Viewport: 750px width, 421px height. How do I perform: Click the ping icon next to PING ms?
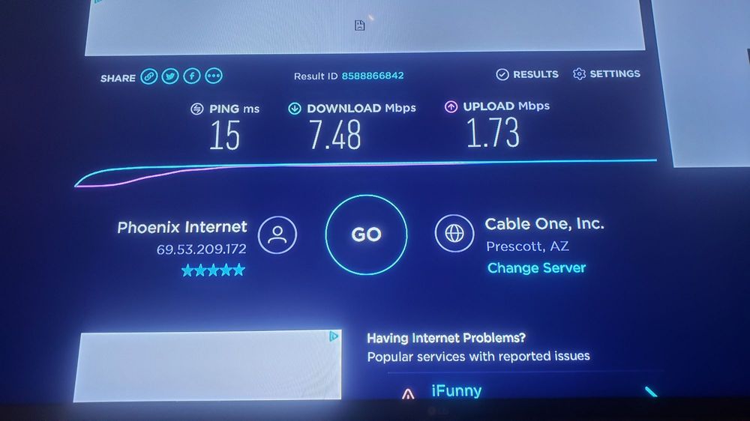[x=197, y=109]
